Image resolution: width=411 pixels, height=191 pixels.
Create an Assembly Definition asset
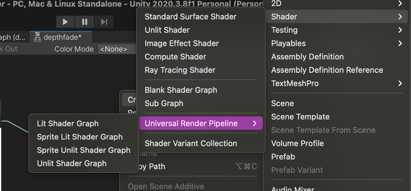307,57
